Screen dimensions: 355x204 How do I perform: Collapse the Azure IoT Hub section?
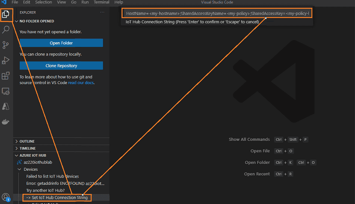point(61,155)
